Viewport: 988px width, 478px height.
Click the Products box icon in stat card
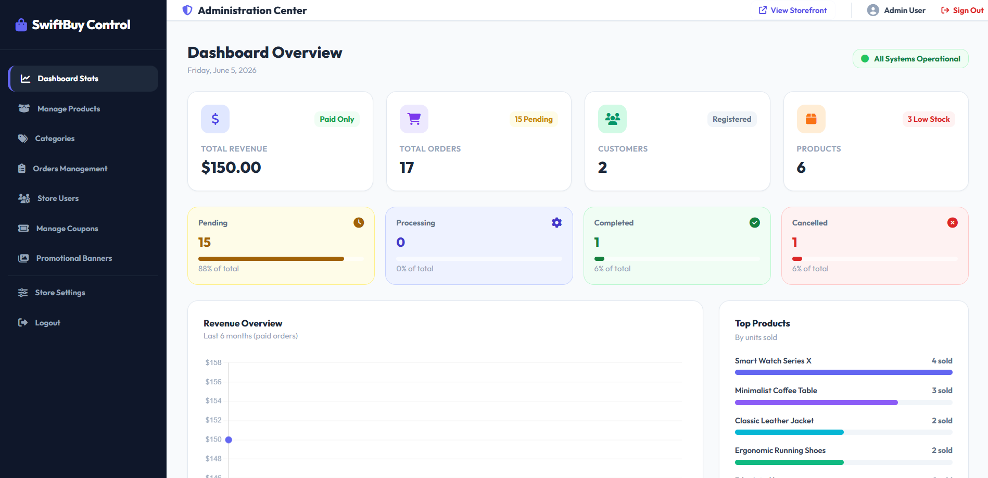pyautogui.click(x=811, y=119)
